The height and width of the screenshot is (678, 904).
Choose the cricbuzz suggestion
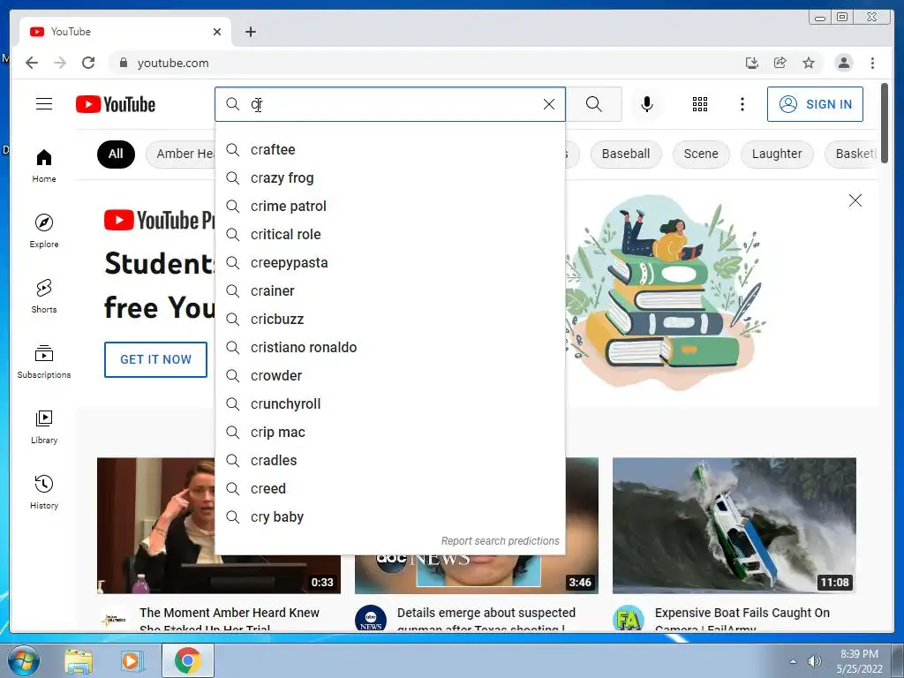coord(389,319)
